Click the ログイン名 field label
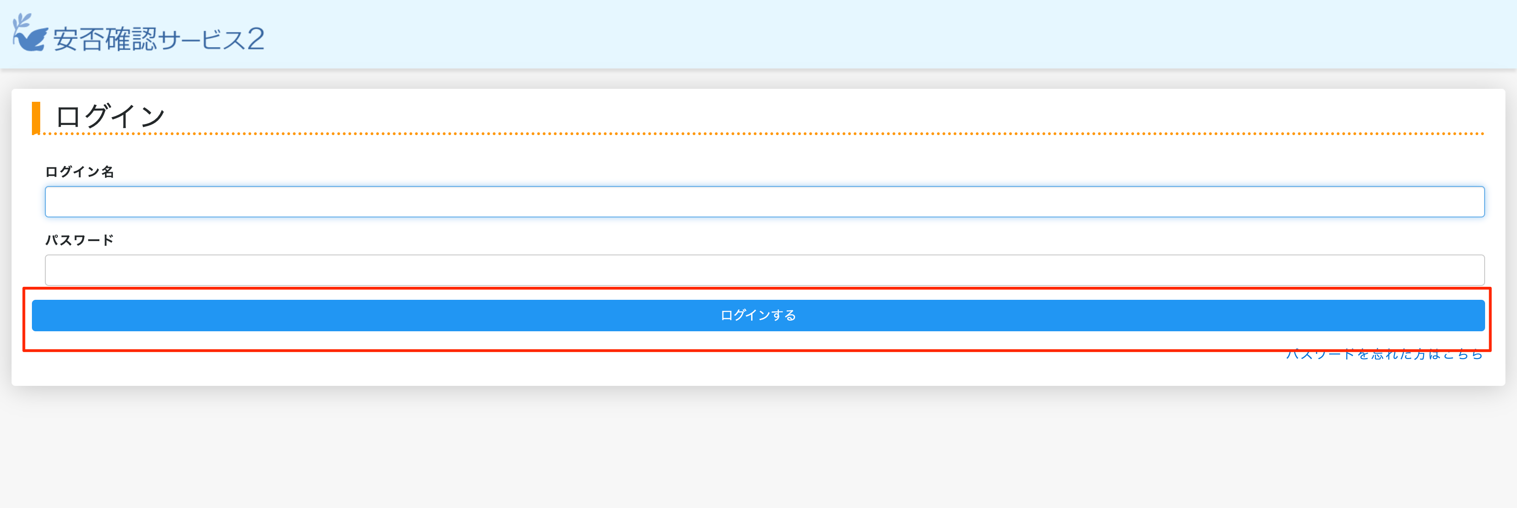This screenshot has width=1517, height=508. (x=80, y=172)
